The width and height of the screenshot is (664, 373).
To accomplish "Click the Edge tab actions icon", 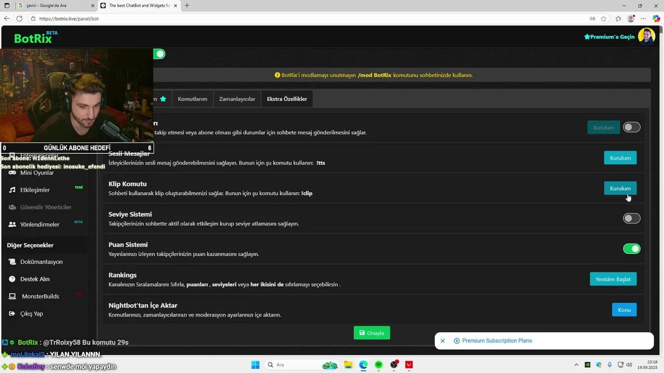I will click(x=7, y=6).
